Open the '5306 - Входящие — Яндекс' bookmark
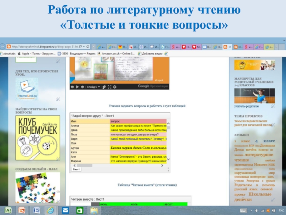The width and height of the screenshot is (286, 215). coord(77,53)
